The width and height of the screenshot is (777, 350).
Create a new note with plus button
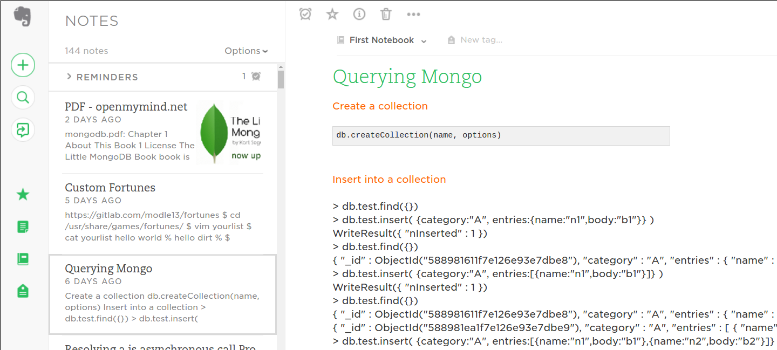[23, 65]
